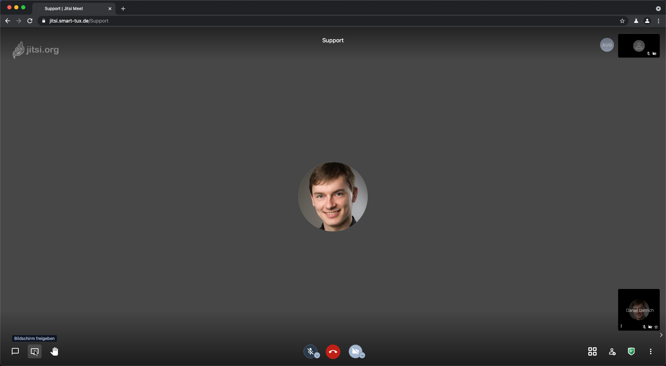This screenshot has height=366, width=666.
Task: Click the address bar with jitsi.smart-tux.de/Support
Action: point(333,21)
